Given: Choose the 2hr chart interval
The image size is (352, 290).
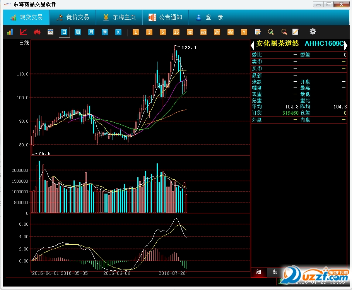Looking at the screenshot, I should coord(217,32).
